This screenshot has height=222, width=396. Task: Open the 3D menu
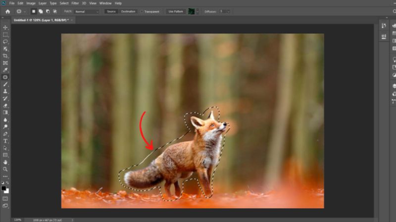(x=84, y=3)
